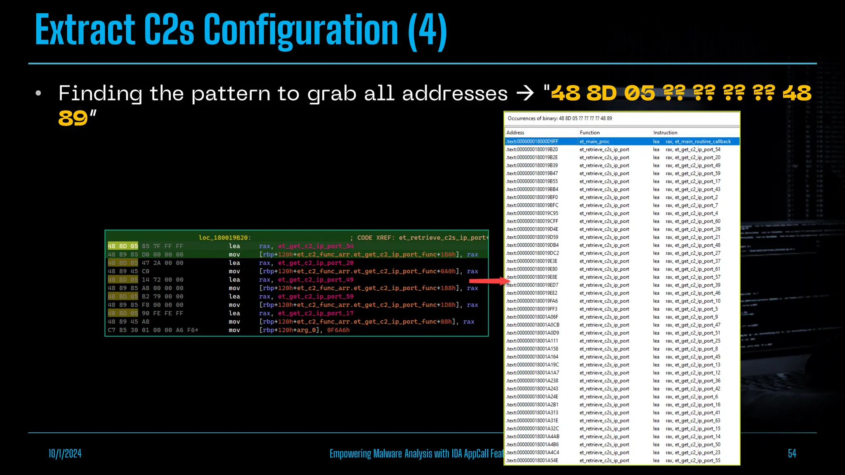Select occurrences row with et_get_c2_ip_port_46

622,293
